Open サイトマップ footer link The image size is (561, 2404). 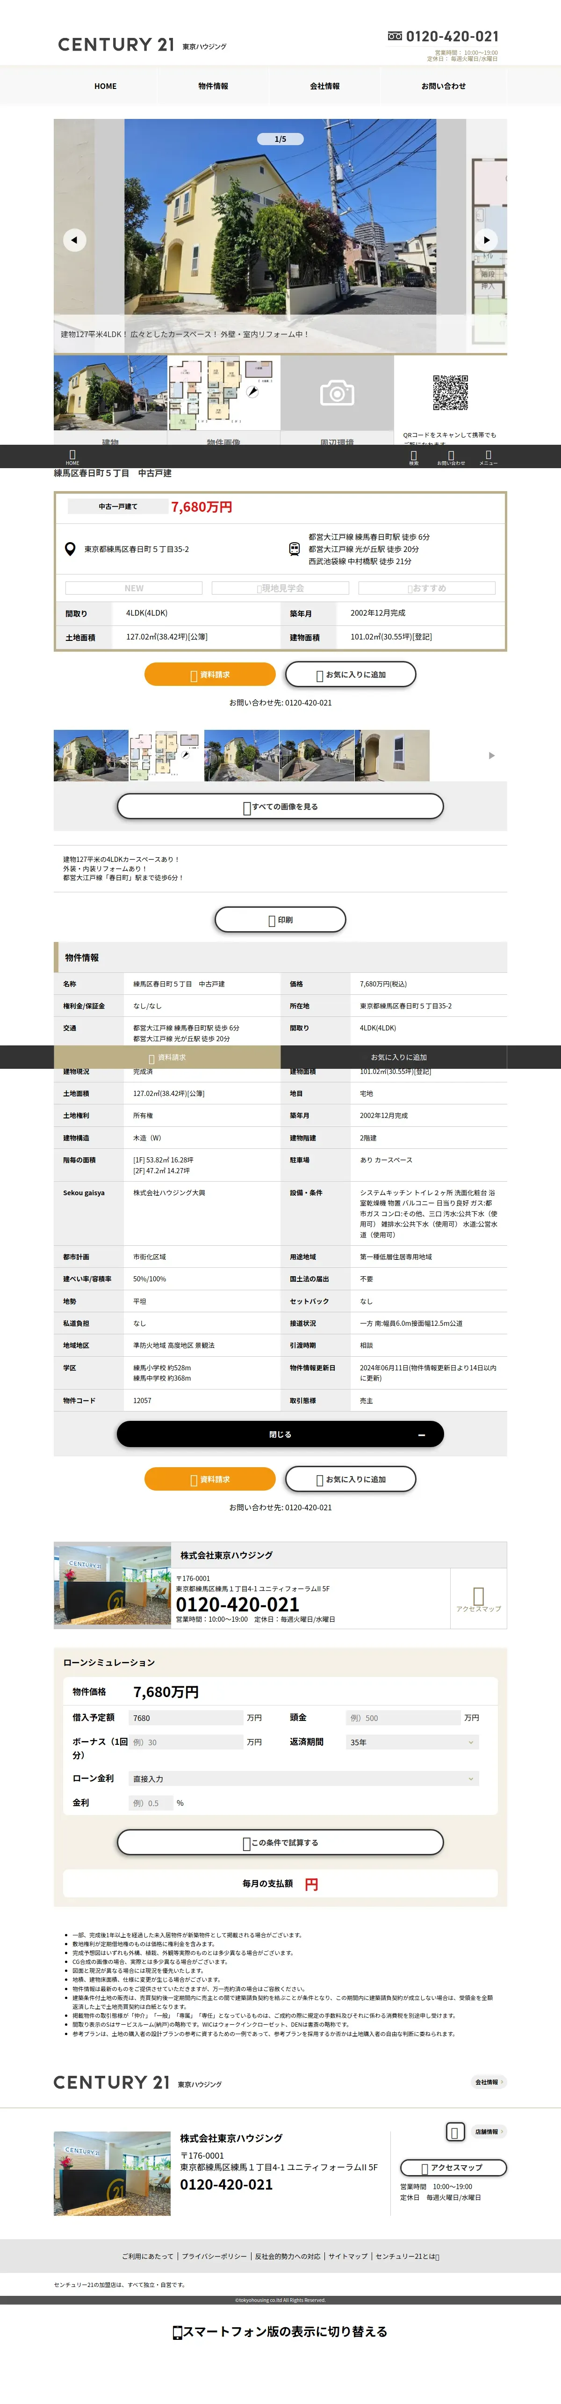[x=348, y=2256]
